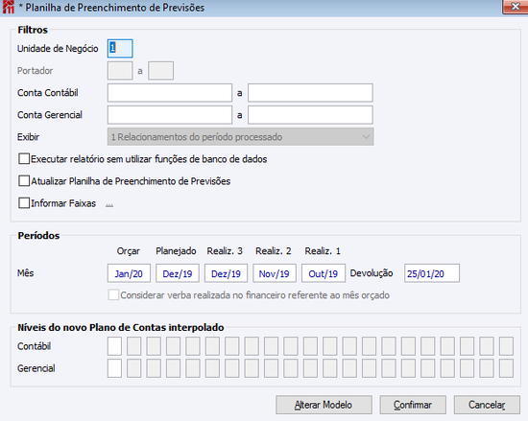Close the Planilha de Preenchimento de Previsões window
The image size is (528, 421).
click(516, 7)
